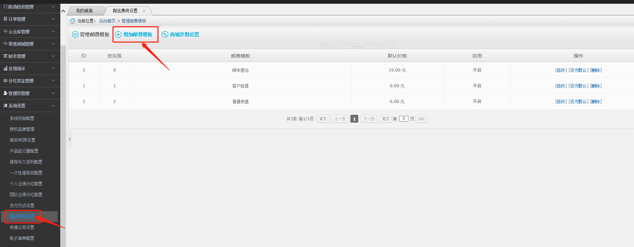This screenshot has height=247, width=634.
Task: Open 快递公司设置 in the sidebar
Action: (x=22, y=227)
